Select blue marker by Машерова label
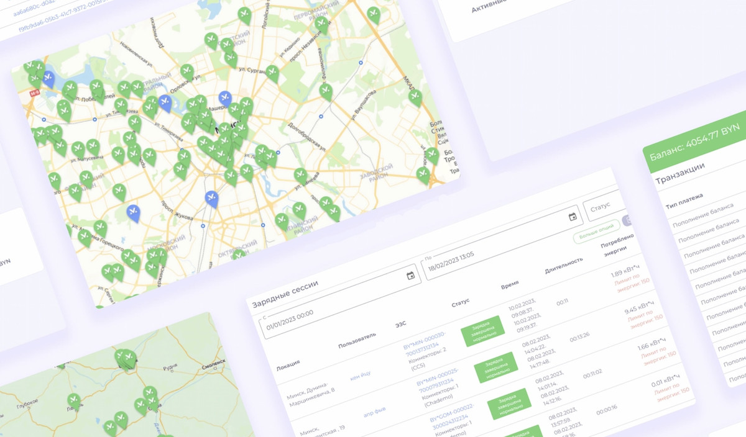 (226, 99)
